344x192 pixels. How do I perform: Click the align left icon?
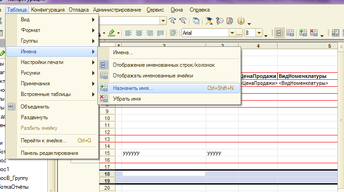coord(128,33)
